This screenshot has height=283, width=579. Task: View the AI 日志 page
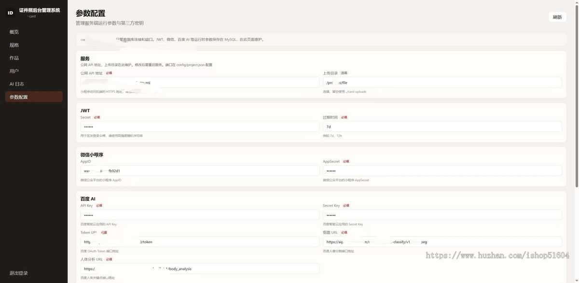tap(34, 84)
